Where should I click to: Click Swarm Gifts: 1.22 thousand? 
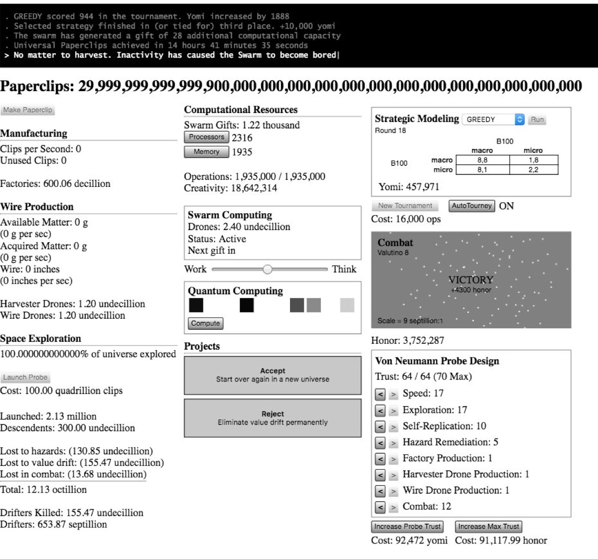(x=242, y=125)
